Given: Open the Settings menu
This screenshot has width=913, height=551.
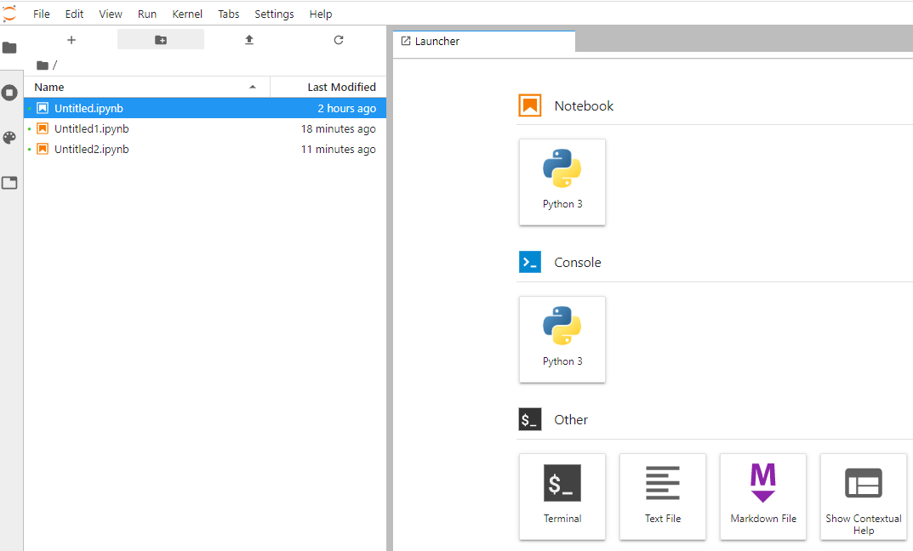Looking at the screenshot, I should (x=274, y=14).
